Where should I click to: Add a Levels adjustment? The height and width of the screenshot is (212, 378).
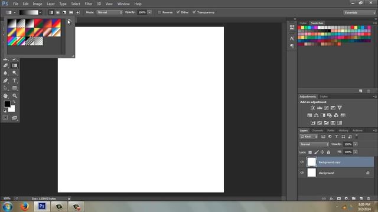click(320, 108)
